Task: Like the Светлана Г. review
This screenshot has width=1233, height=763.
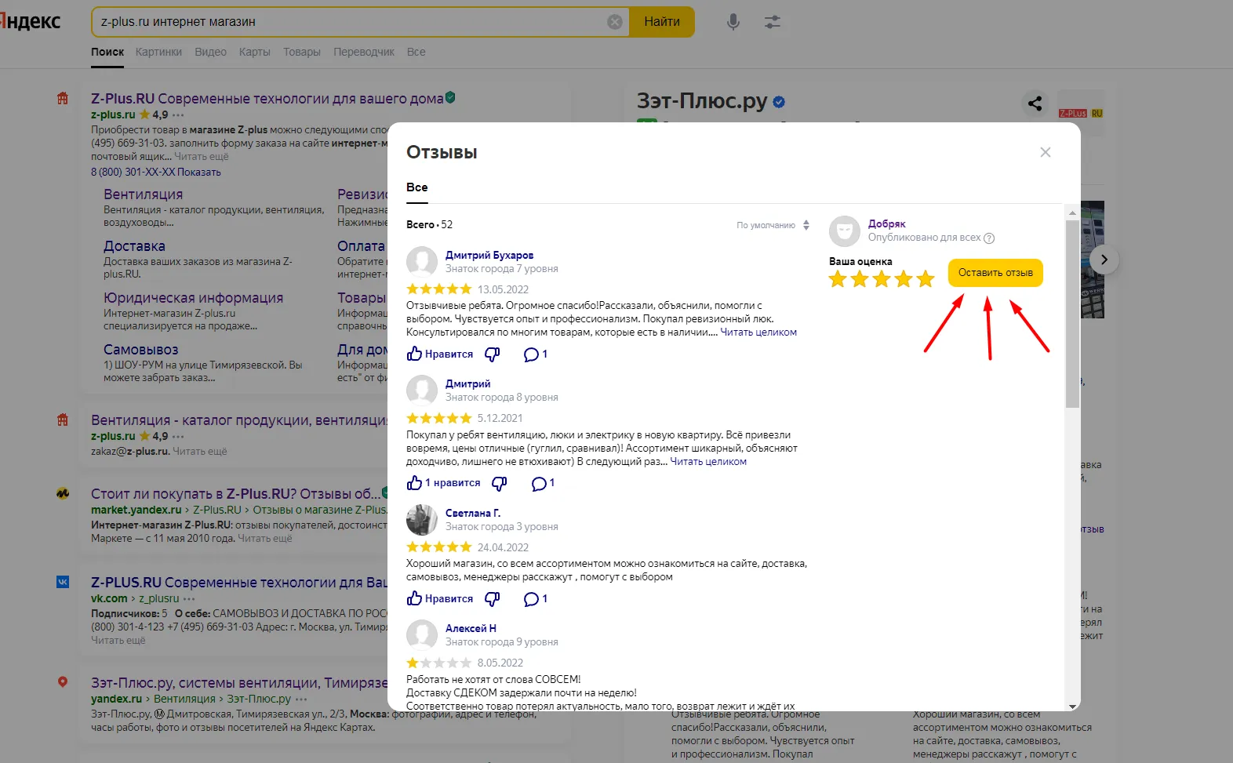Action: click(x=440, y=599)
